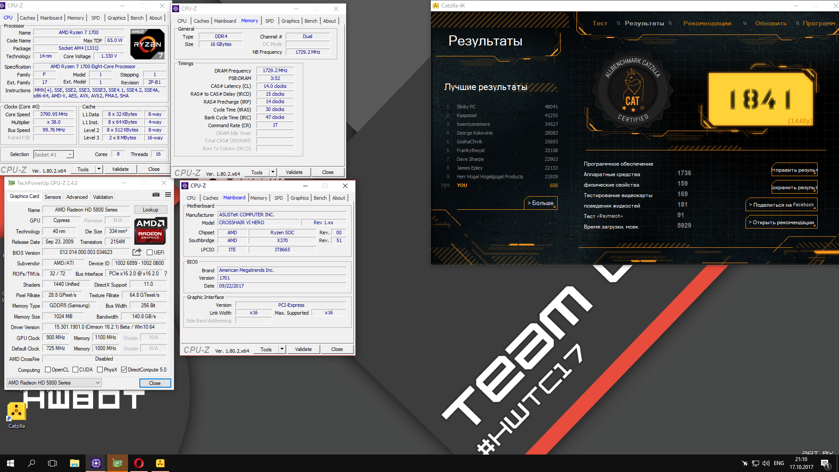This screenshot has height=472, width=839.
Task: Click the AMD Radeon Graphics logo in GPU-Z
Action: pos(150,231)
